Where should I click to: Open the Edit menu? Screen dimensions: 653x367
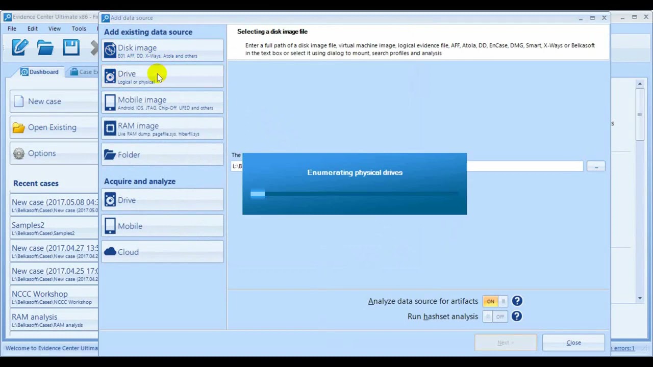coord(33,29)
